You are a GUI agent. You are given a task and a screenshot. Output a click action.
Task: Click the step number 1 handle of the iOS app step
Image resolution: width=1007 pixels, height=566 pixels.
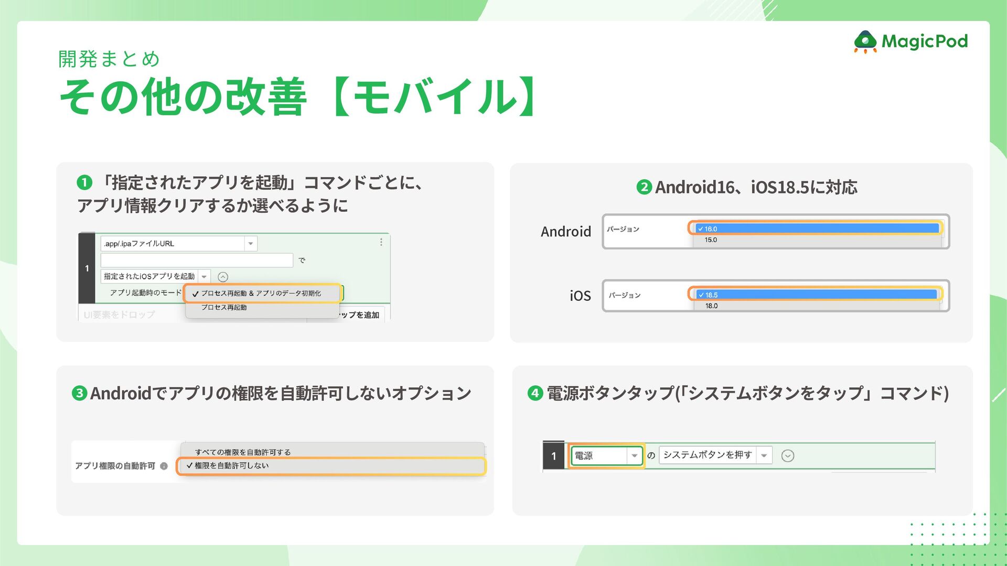87,268
